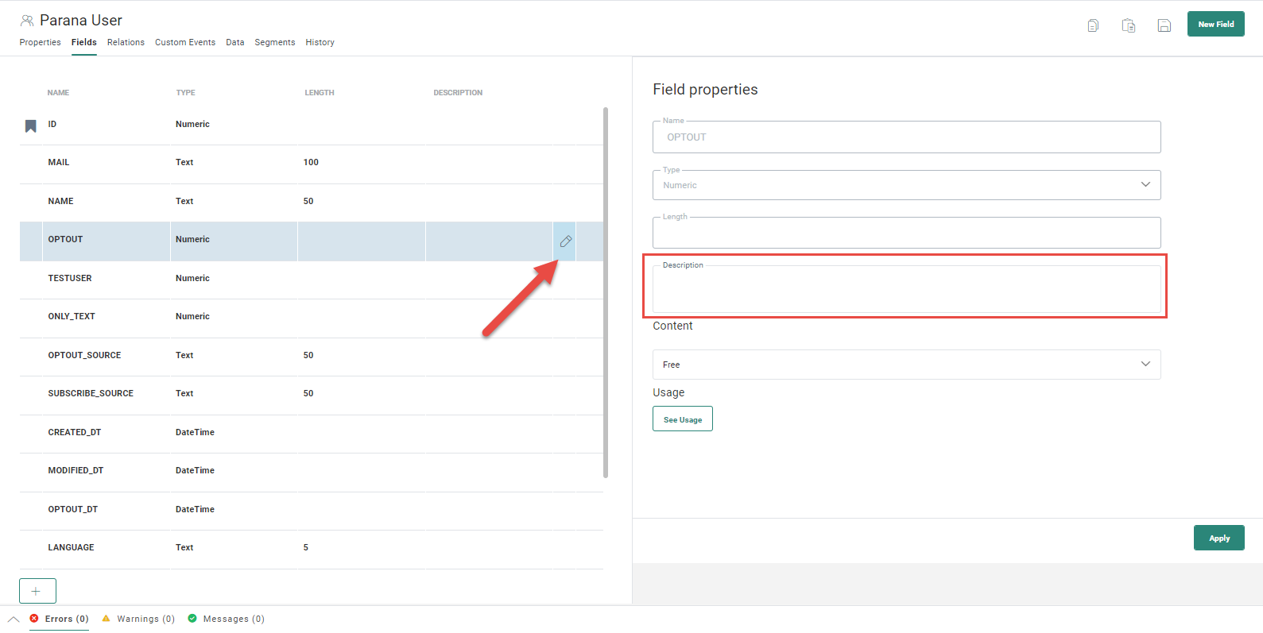Switch to the Relations tab

(126, 43)
